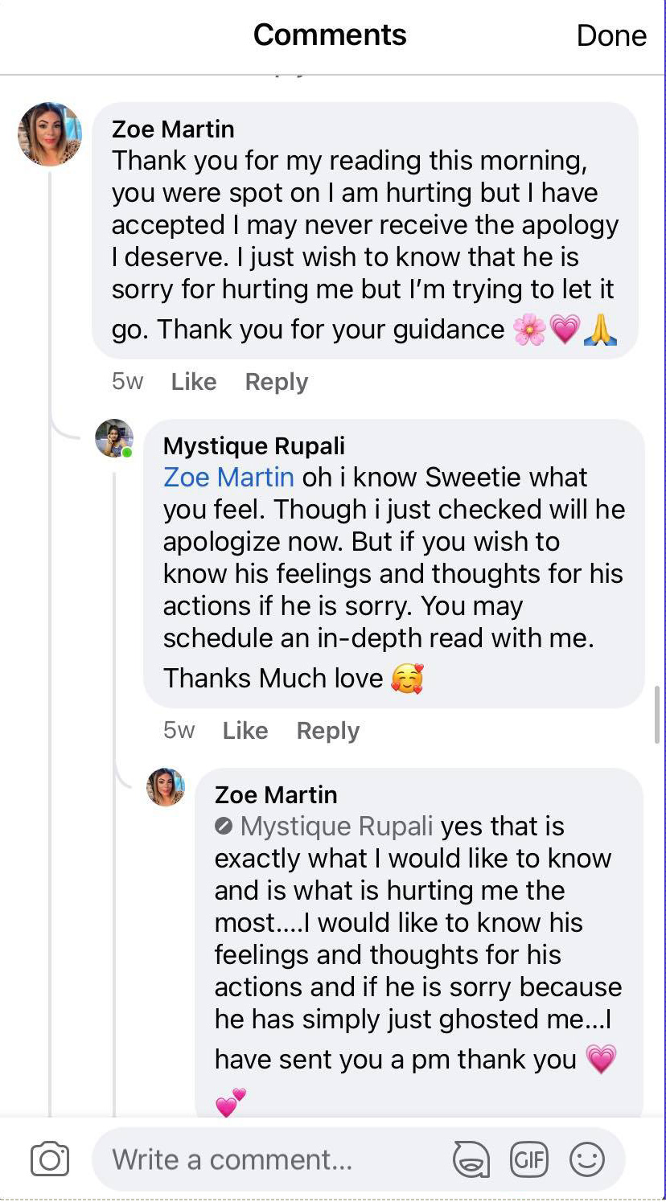
Task: Click the 5w timestamp under Mystique's reply
Action: (179, 731)
